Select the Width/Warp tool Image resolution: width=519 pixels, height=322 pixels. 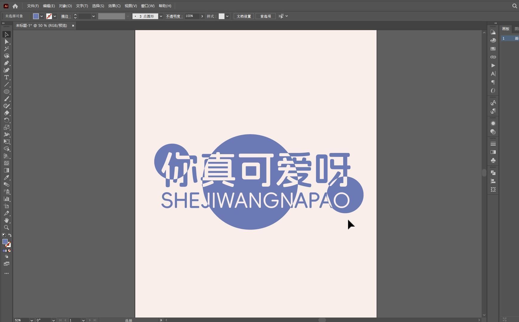pos(6,135)
